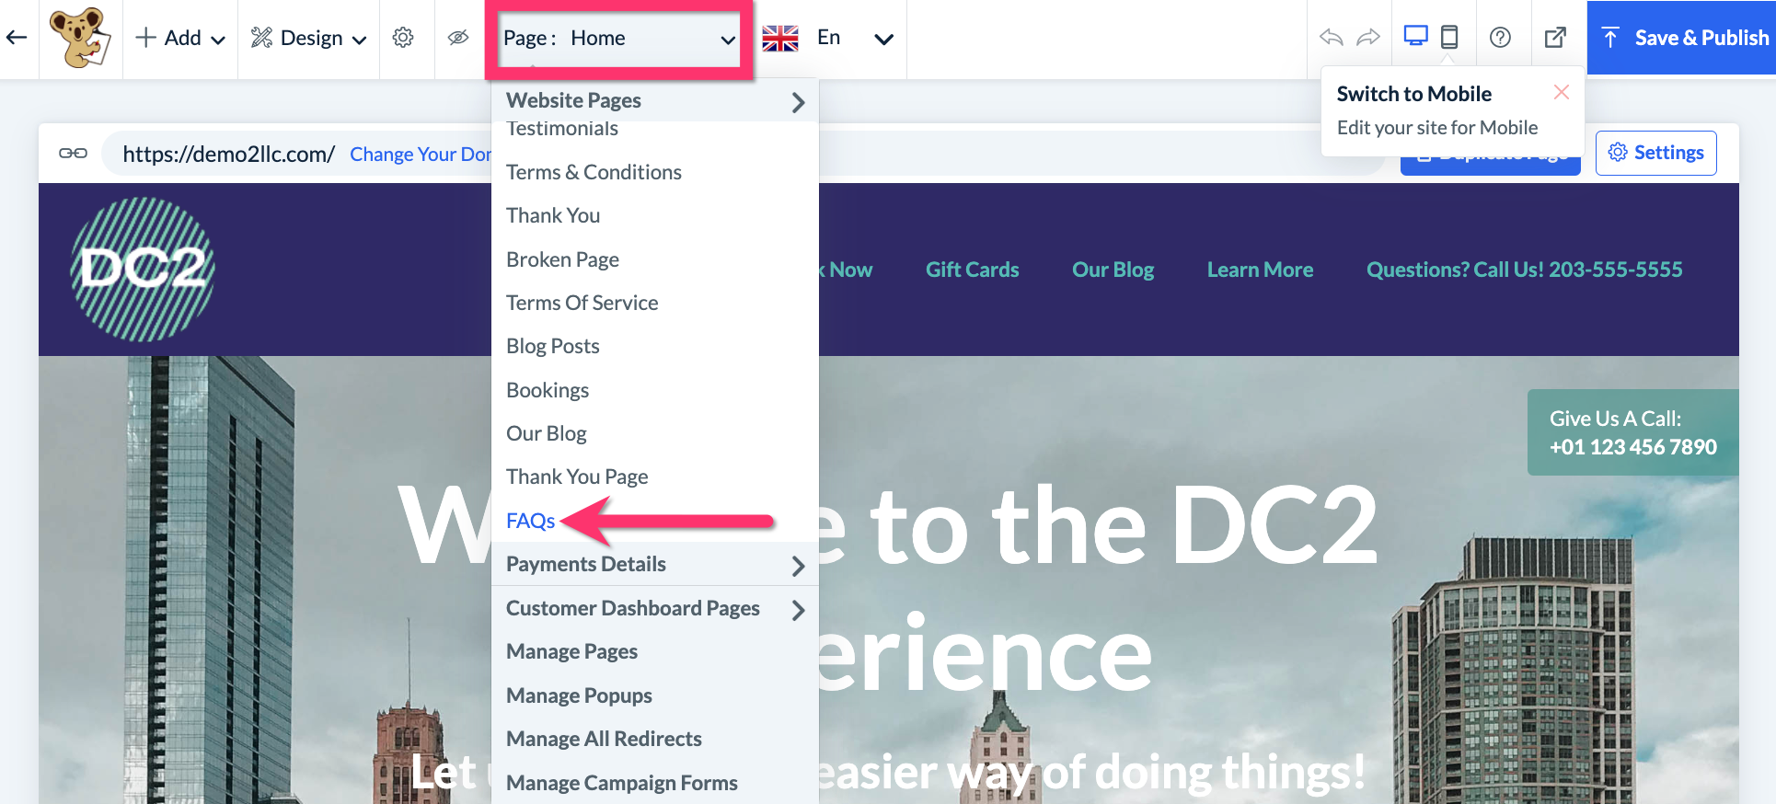
Task: Open the Add dropdown menu
Action: click(180, 38)
